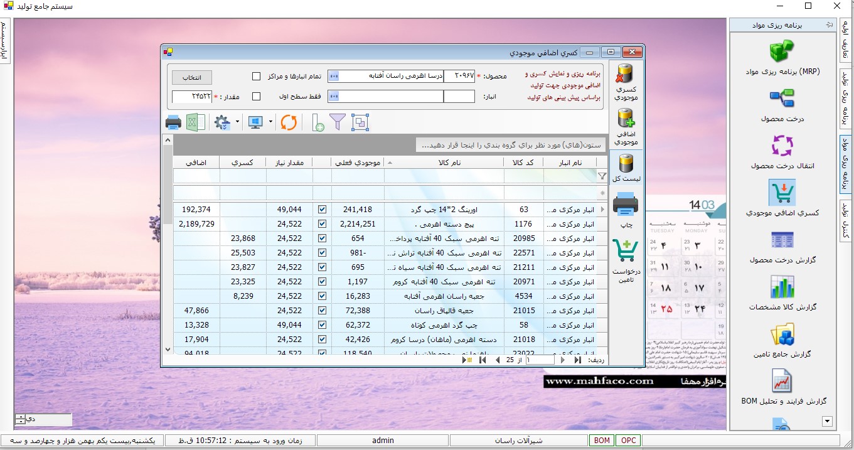The image size is (854, 450).
Task: Uncheck the checkbox in row with code 1176
Action: click(322, 224)
